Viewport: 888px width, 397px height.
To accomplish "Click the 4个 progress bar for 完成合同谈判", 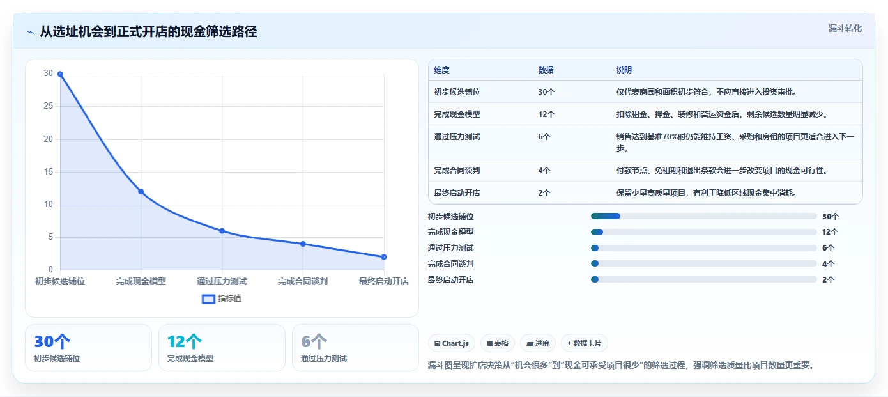I will click(x=704, y=263).
